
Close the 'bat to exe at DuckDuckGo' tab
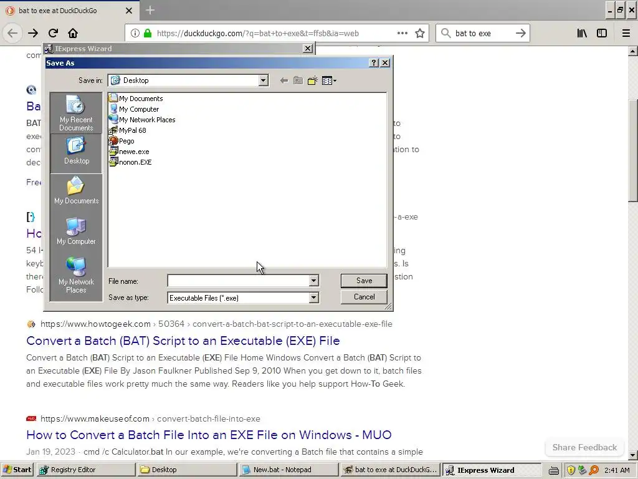[129, 11]
